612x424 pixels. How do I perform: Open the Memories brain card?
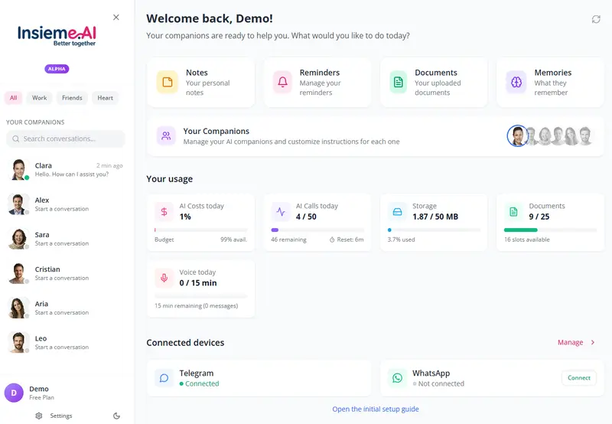[x=549, y=83]
